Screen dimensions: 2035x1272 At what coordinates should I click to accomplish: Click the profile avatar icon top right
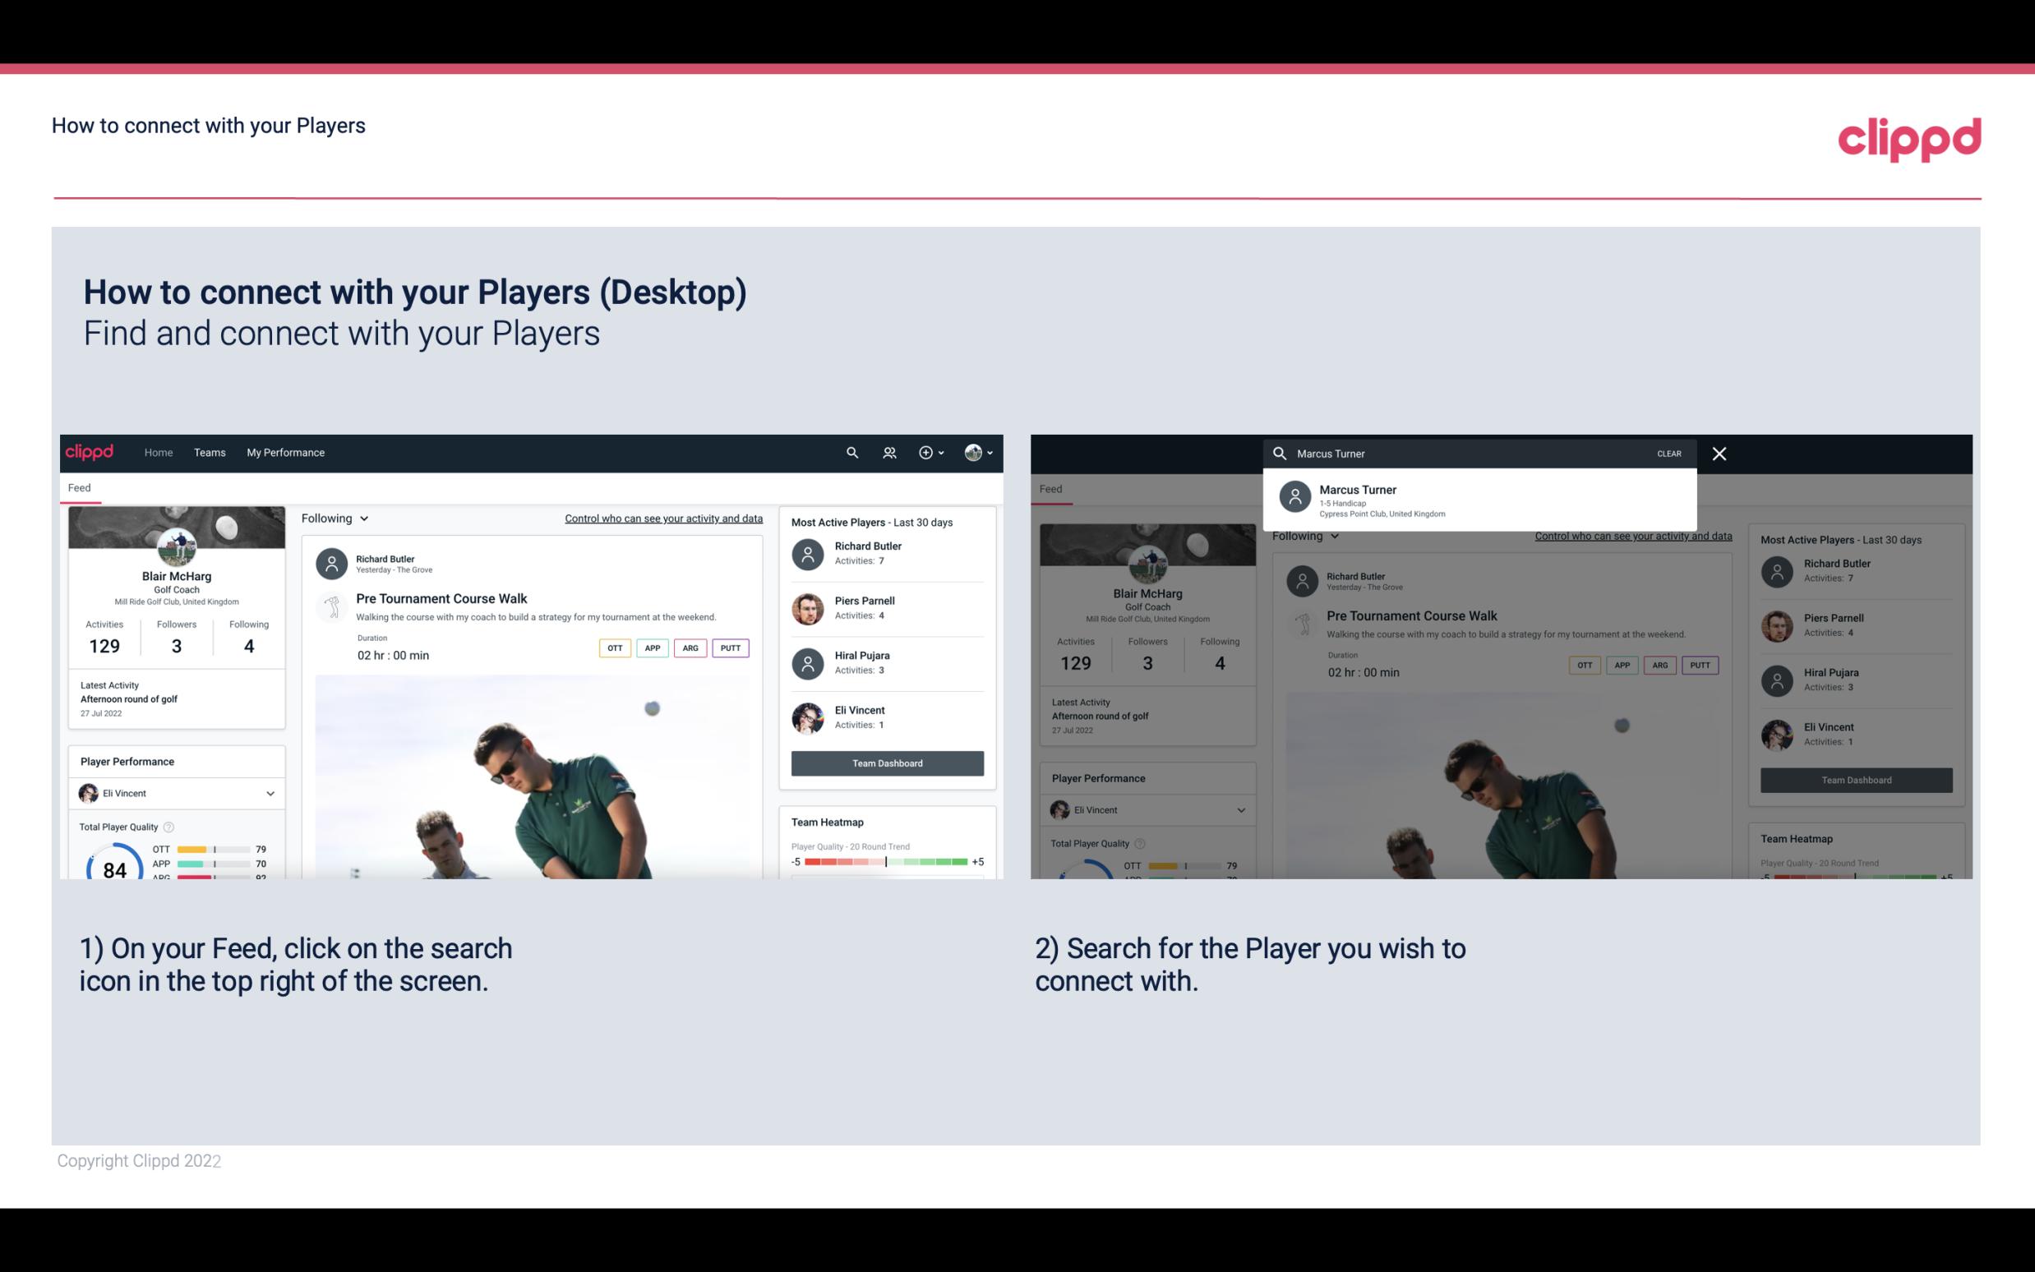974,453
